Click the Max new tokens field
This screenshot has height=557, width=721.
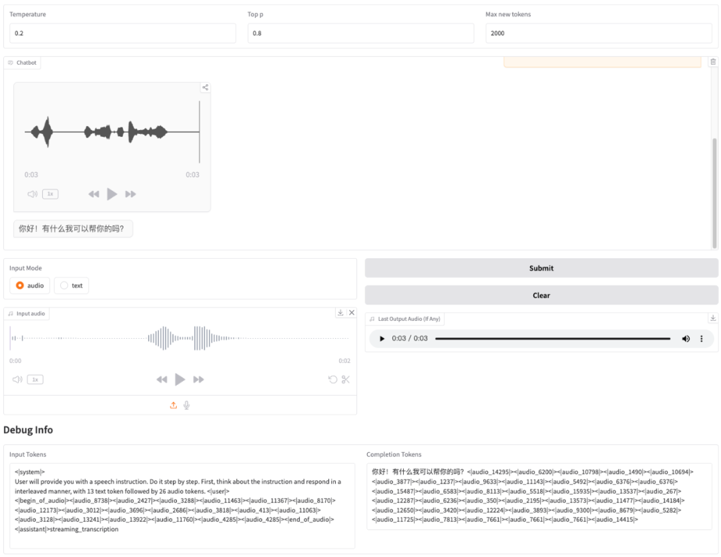click(599, 33)
